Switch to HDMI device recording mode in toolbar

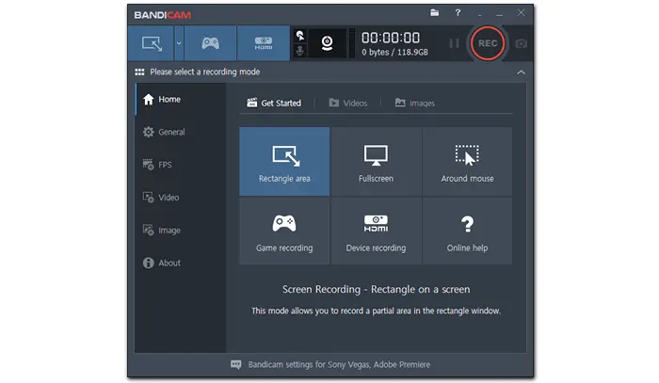(264, 43)
